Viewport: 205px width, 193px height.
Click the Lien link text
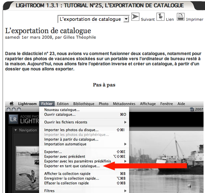click(x=170, y=19)
